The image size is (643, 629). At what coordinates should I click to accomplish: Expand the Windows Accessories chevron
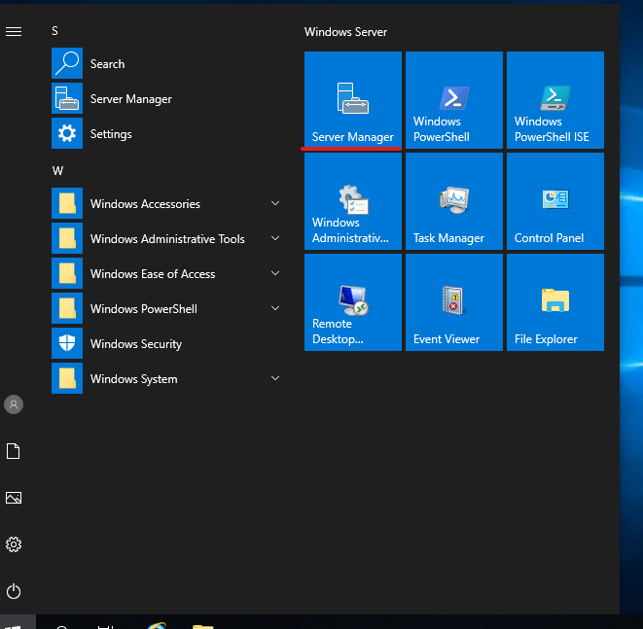pos(275,203)
